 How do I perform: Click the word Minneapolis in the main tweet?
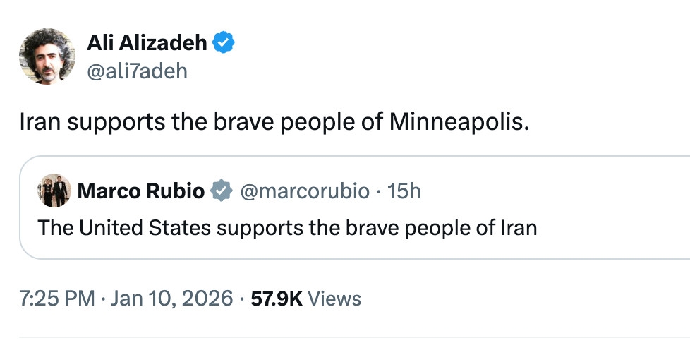coord(458,122)
